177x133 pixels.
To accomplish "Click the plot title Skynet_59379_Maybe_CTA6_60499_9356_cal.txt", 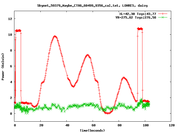I will click(79, 6).
